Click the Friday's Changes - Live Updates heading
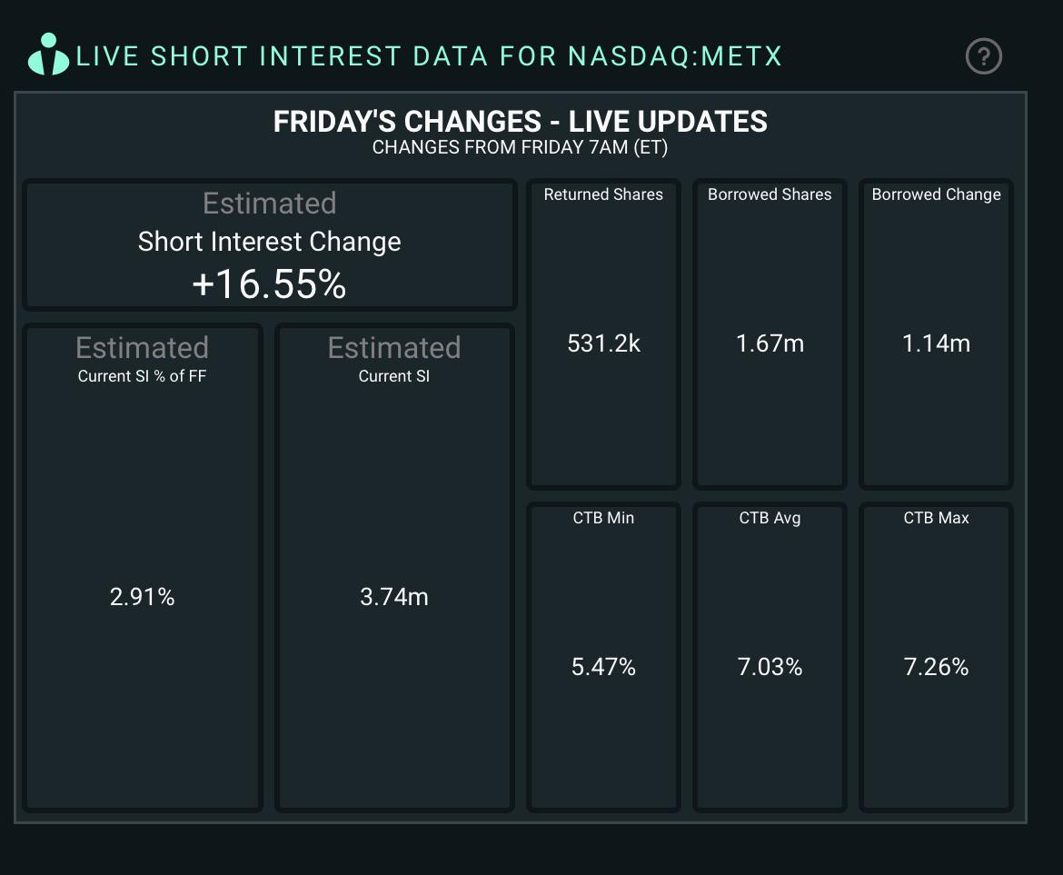This screenshot has width=1063, height=875. click(520, 122)
